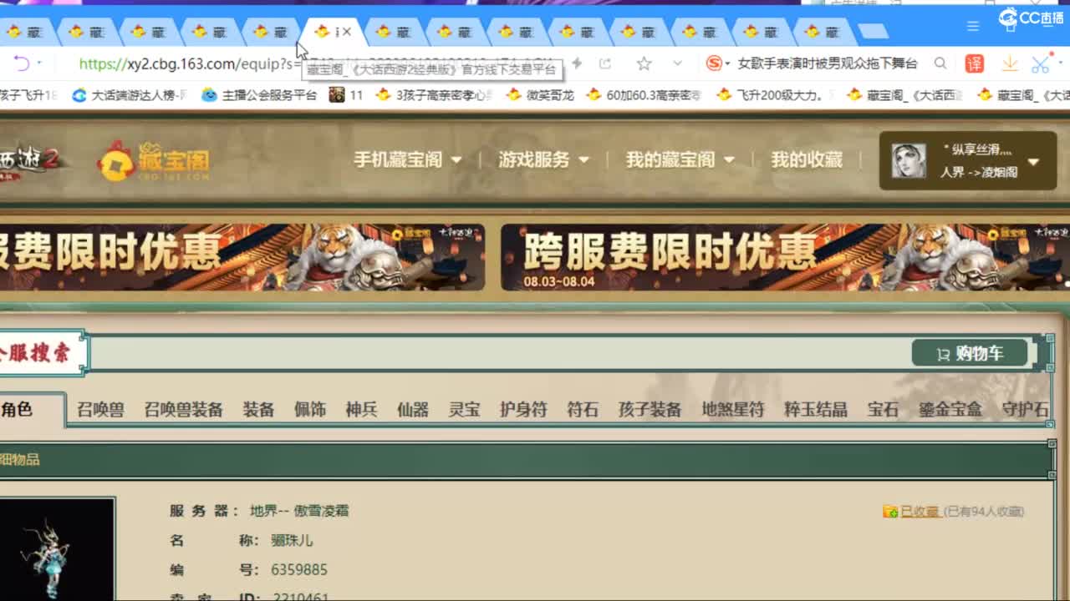Screen dimensions: 1070x601
Task: Select the 召唤兽装备 category tab
Action: (x=183, y=409)
